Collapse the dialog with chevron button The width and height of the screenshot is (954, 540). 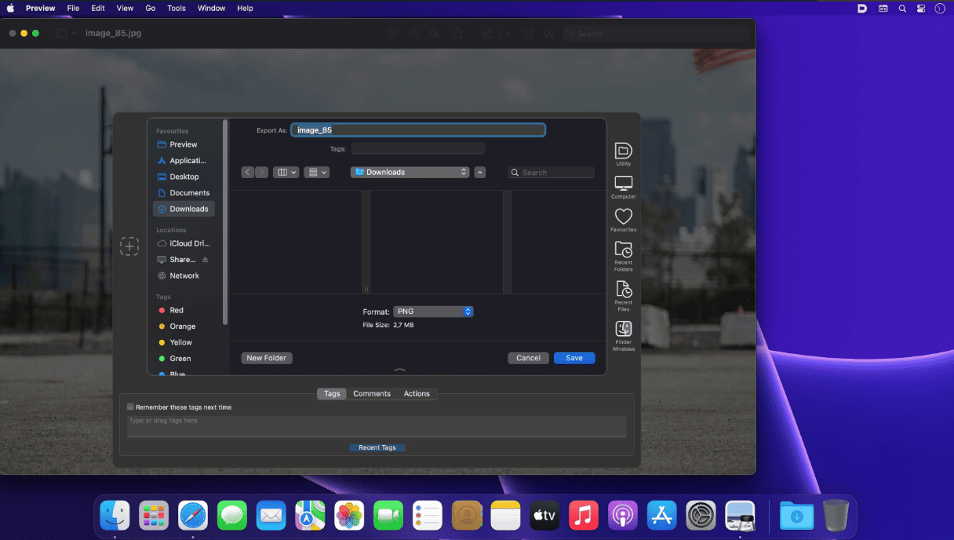480,172
